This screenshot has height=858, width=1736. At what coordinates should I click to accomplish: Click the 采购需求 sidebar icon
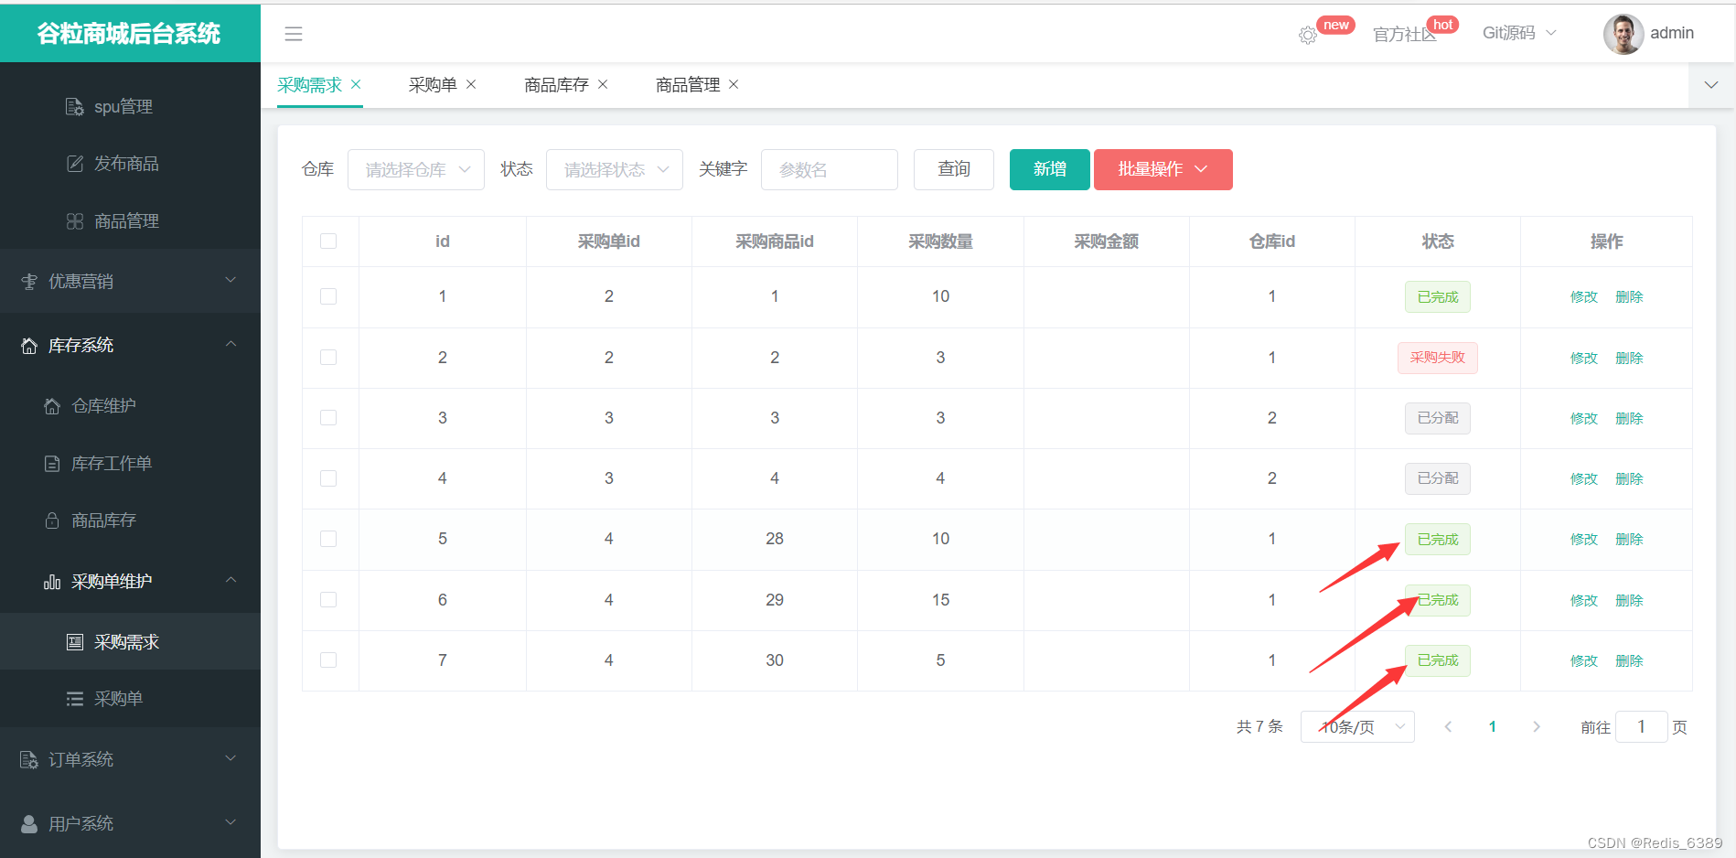pos(75,642)
